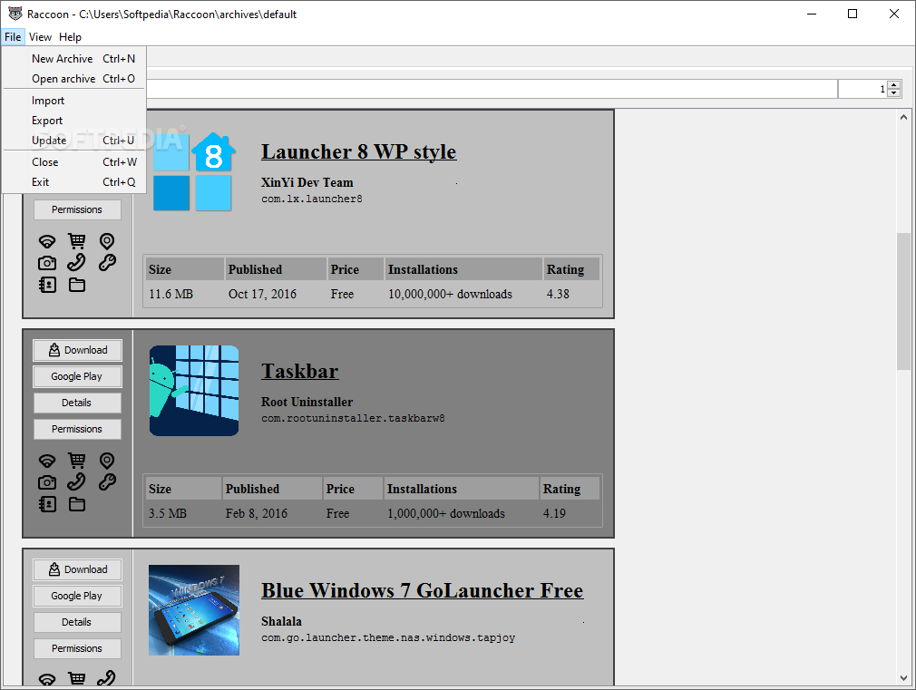The height and width of the screenshot is (690, 916).
Task: Choose Open archive from File menu
Action: coord(74,78)
